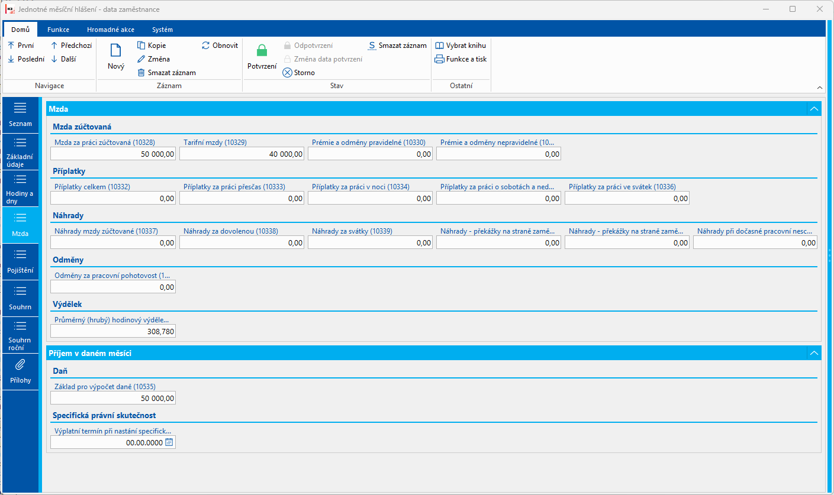
Task: Open the Základní údaje sidebar page
Action: point(21,152)
